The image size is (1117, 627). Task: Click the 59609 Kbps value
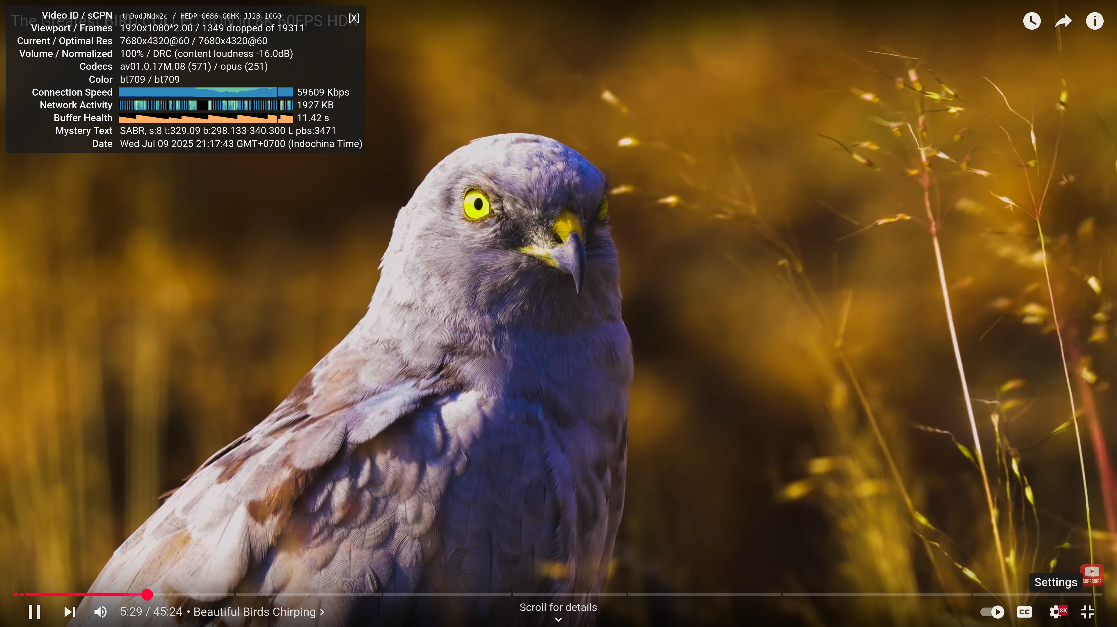(323, 92)
